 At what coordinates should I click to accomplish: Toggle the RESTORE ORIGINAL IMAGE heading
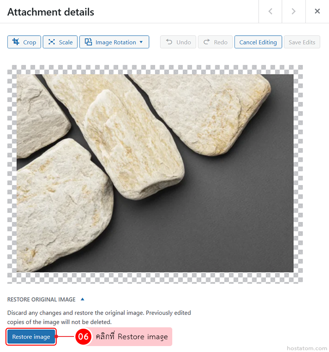tap(41, 299)
